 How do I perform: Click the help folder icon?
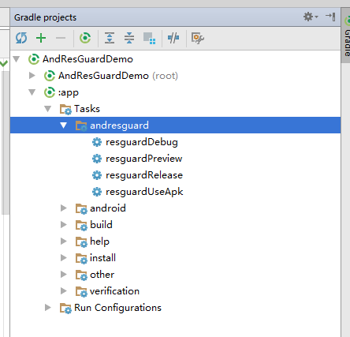pyautogui.click(x=81, y=242)
